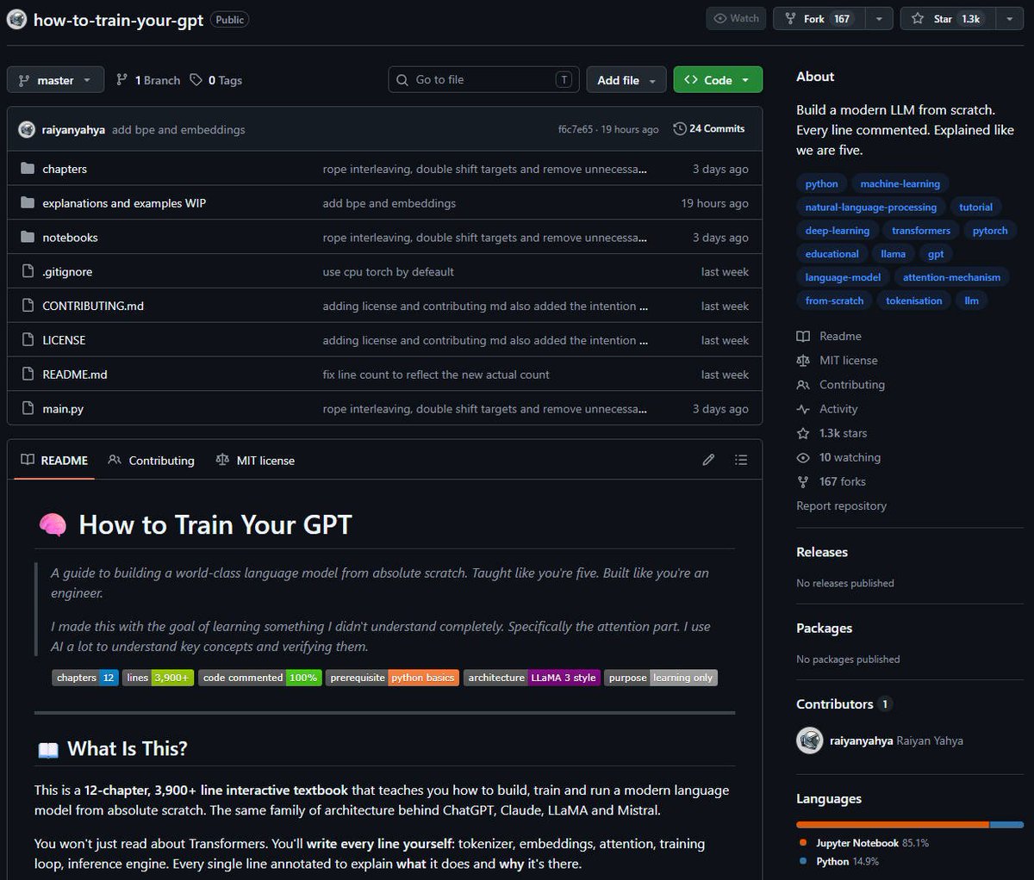1034x880 pixels.
Task: Click the magnifier icon in Go to file
Action: [x=402, y=80]
